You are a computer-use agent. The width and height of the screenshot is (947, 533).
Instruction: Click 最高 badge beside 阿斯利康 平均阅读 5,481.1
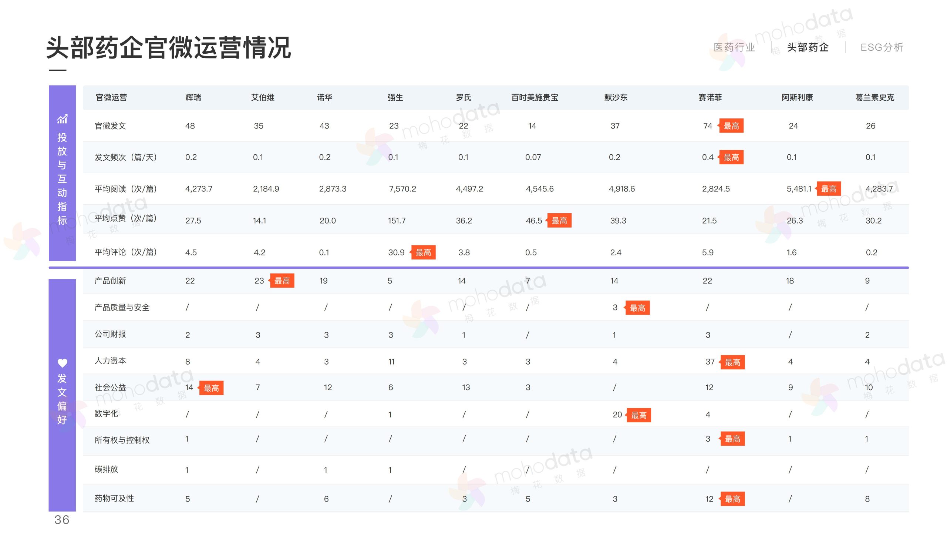point(829,189)
